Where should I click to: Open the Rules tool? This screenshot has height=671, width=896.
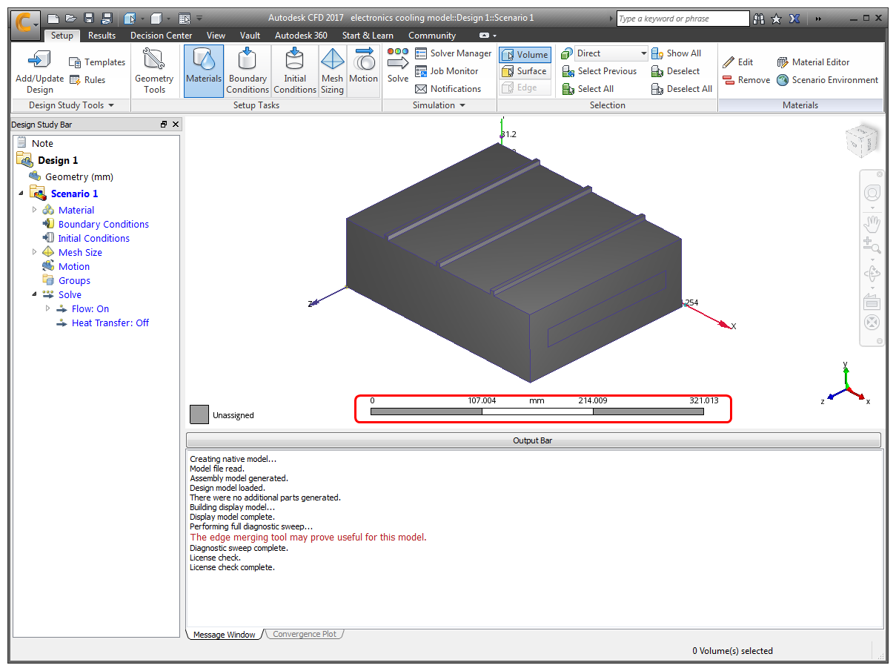pyautogui.click(x=87, y=80)
